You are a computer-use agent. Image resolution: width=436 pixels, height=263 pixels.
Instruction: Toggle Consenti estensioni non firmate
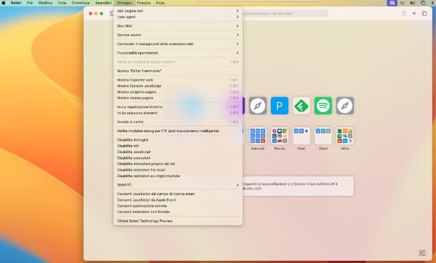pos(178,212)
